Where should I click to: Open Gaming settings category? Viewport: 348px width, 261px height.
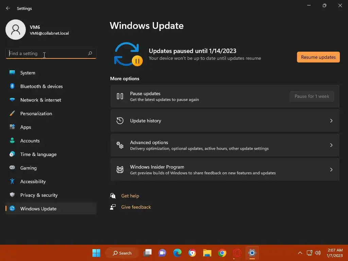[x=51, y=168]
